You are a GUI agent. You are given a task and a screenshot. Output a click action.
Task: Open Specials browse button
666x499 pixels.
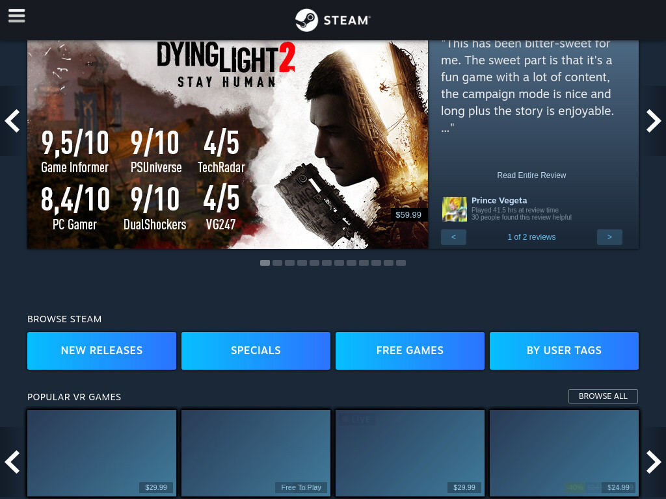pyautogui.click(x=256, y=351)
